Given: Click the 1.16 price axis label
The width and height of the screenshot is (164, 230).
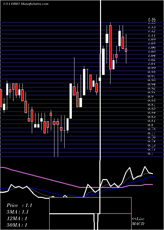Looking at the screenshot, I should (152, 19).
